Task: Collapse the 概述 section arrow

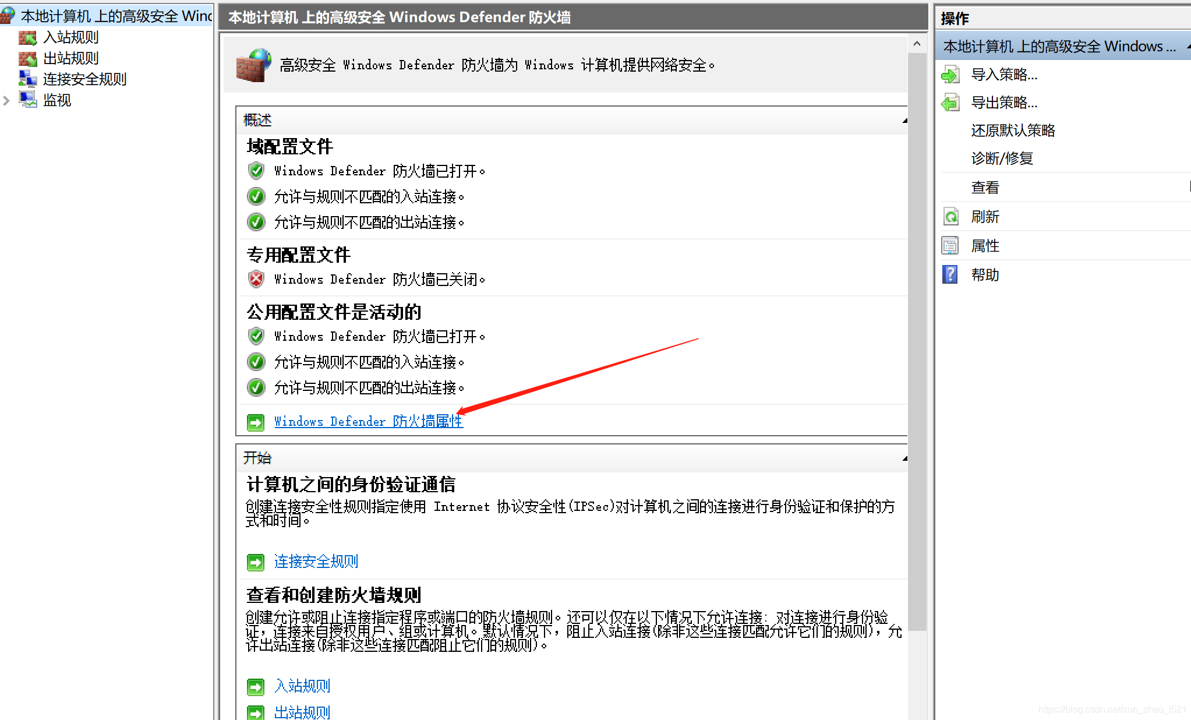Action: [x=904, y=121]
